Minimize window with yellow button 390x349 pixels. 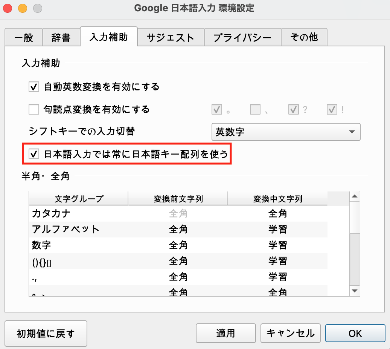(23, 8)
